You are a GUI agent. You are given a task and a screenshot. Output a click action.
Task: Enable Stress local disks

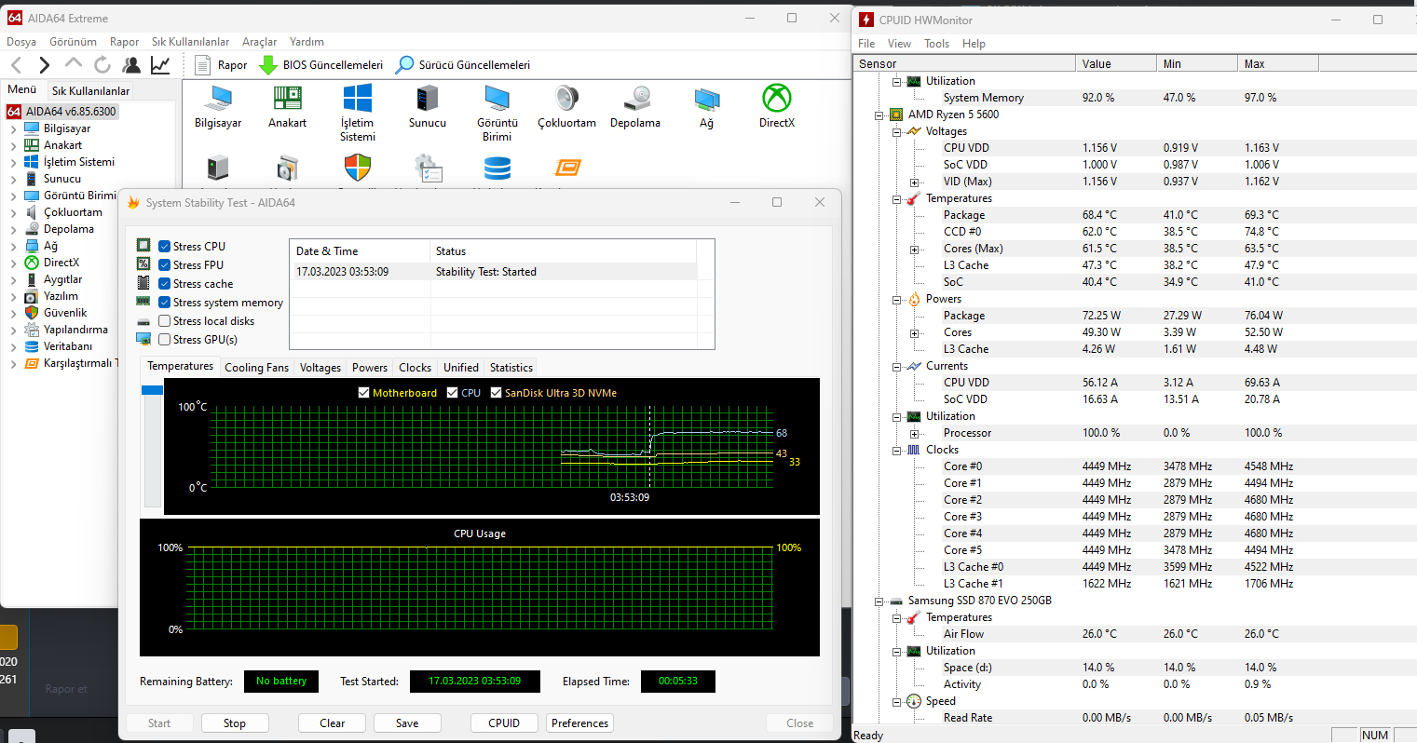pyautogui.click(x=164, y=321)
